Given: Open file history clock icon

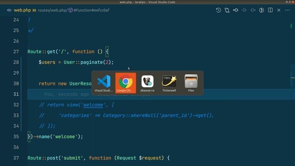Looking at the screenshot, I should point(218,10).
